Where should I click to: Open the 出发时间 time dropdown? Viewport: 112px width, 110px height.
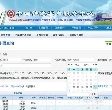click(110, 60)
